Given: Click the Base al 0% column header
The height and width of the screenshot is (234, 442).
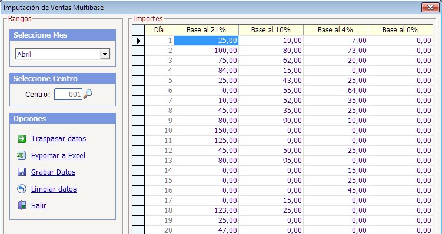Looking at the screenshot, I should 400,30.
